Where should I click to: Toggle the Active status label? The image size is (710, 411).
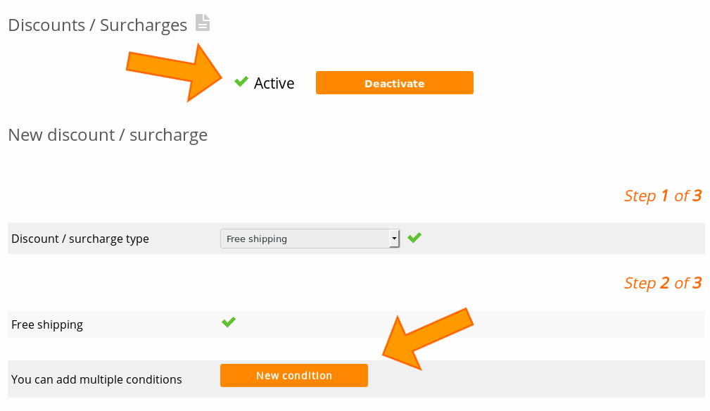click(274, 82)
